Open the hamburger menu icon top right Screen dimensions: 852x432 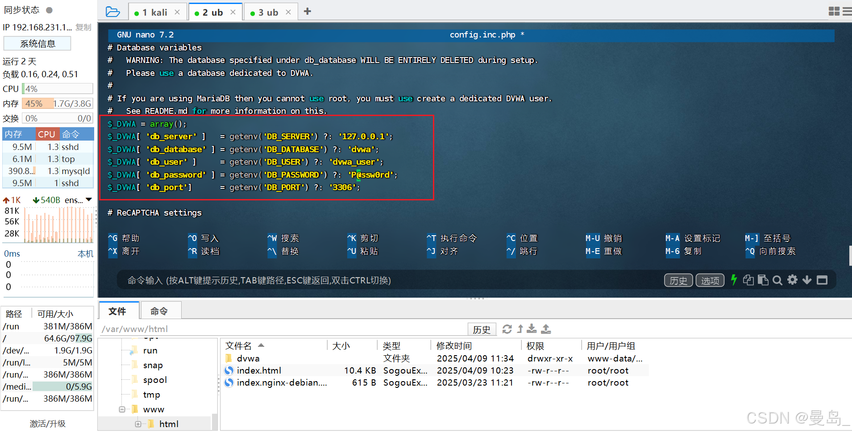(x=847, y=11)
